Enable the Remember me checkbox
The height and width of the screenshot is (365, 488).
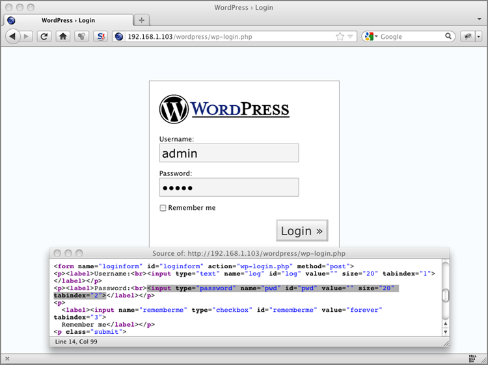coord(163,208)
